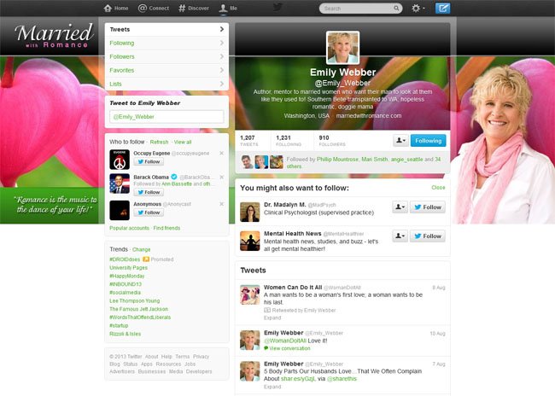Open Find friends link
The height and width of the screenshot is (396, 555).
click(x=166, y=228)
